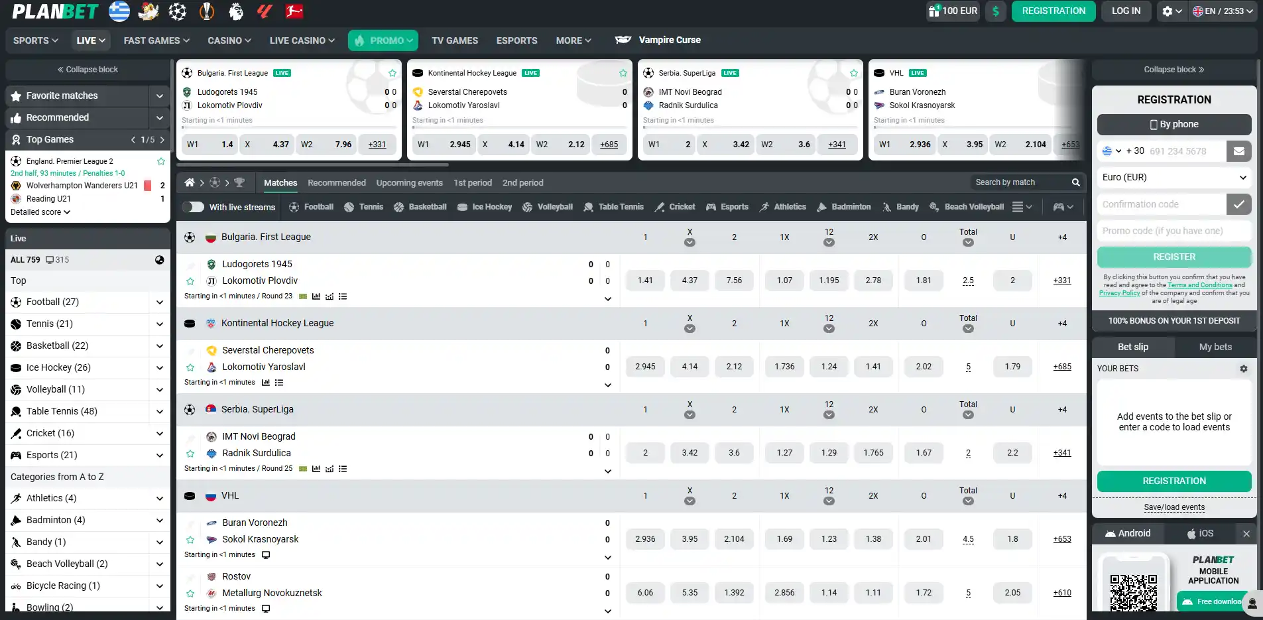Viewport: 1263px width, 620px height.
Task: Open statistics chart icon for Ludogorets match
Action: point(316,296)
